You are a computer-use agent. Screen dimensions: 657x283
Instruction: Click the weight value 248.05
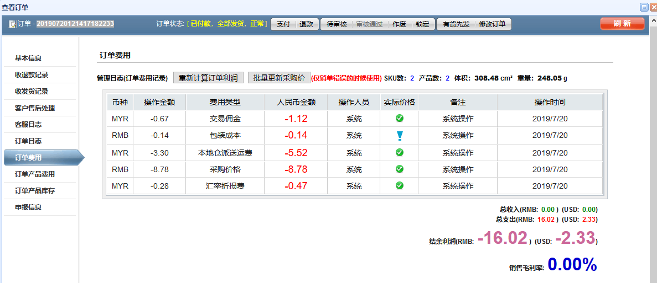549,78
